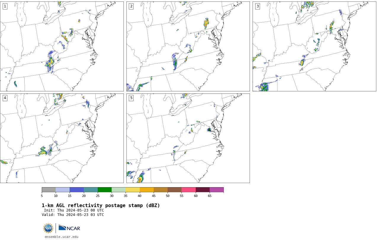Screen dimensions: 379x240
Task: Click the 65 tick label on colorbar
Action: 210,196
